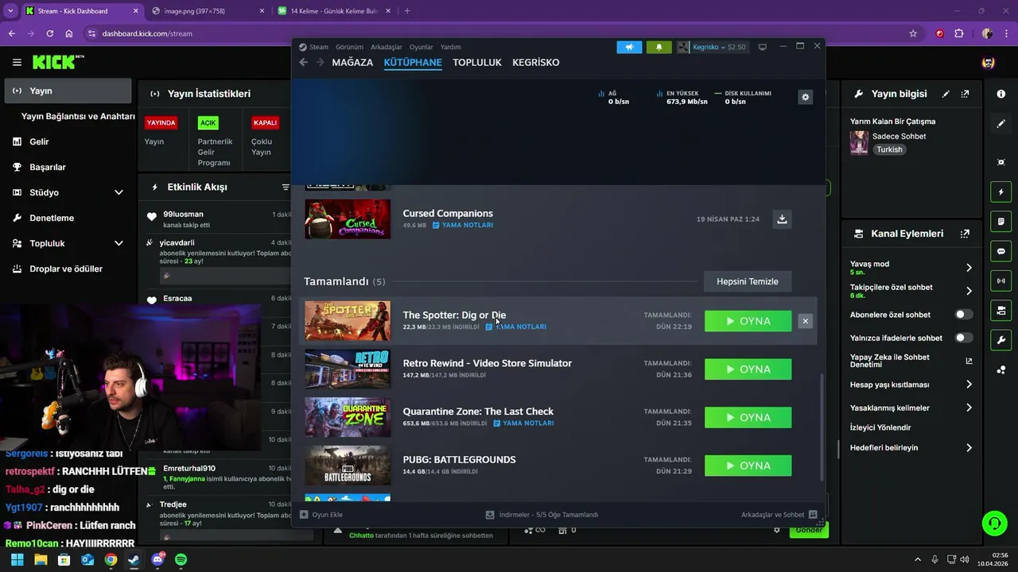This screenshot has width=1018, height=572.
Task: Play Quarantine Zone: The Last Check
Action: [748, 418]
